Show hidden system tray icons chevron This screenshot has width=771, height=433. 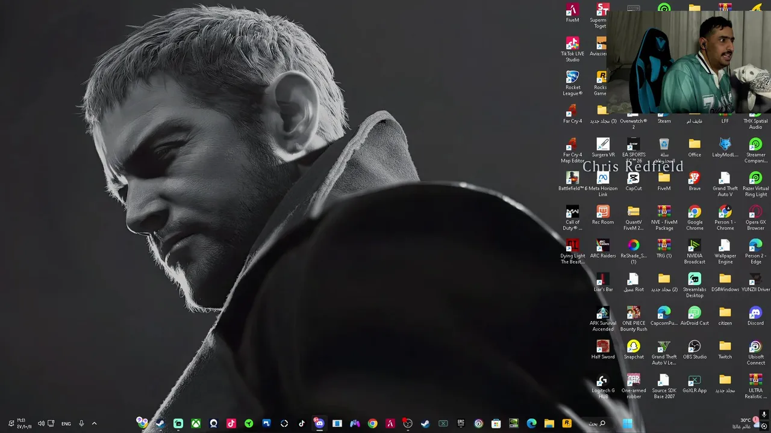[94, 423]
